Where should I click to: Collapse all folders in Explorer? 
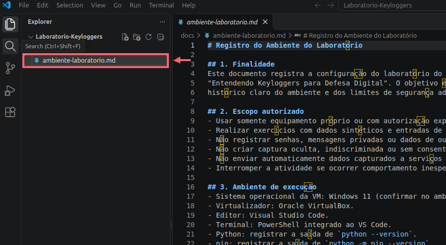click(160, 37)
